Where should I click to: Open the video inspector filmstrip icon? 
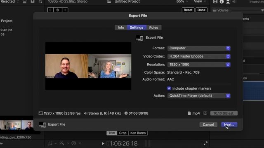215,2
